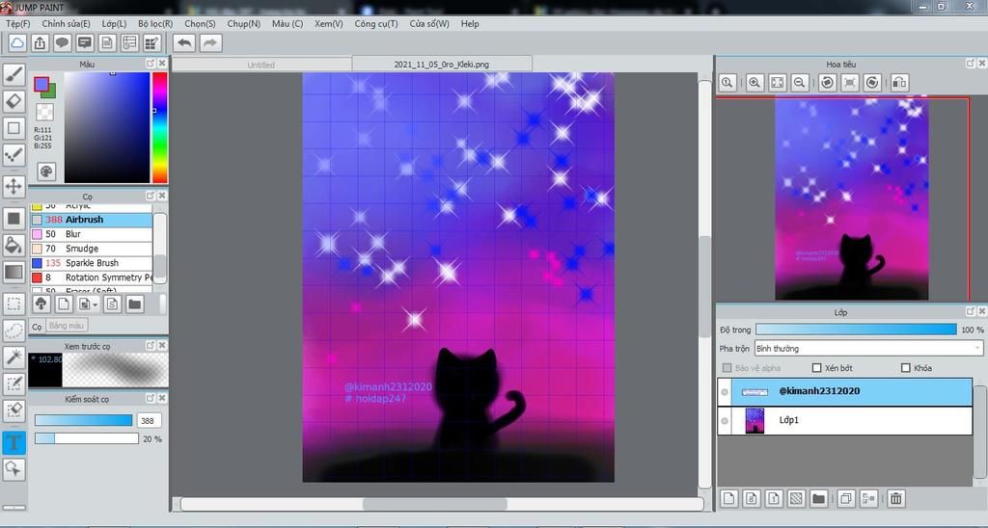The image size is (988, 528).
Task: Select the Move tool with four arrows
Action: pos(14,186)
